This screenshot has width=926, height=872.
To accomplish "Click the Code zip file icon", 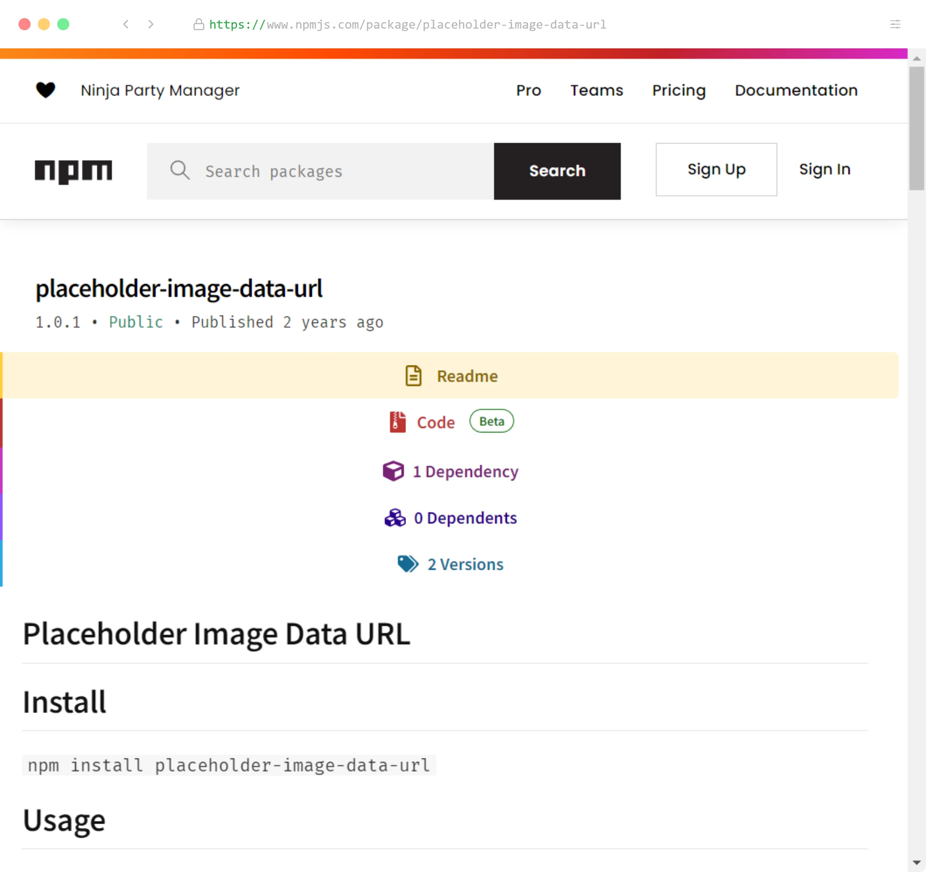I will pos(398,422).
